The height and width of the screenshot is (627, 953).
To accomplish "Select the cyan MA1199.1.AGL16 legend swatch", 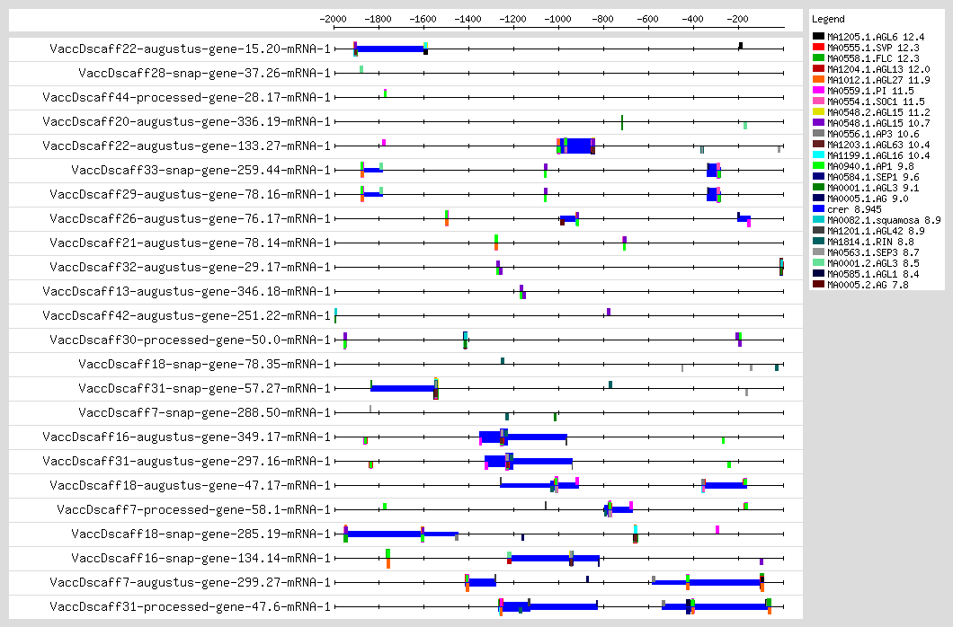I will (819, 155).
